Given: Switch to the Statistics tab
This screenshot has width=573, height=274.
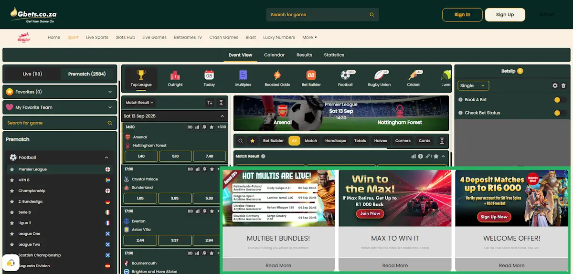Looking at the screenshot, I should [x=334, y=55].
